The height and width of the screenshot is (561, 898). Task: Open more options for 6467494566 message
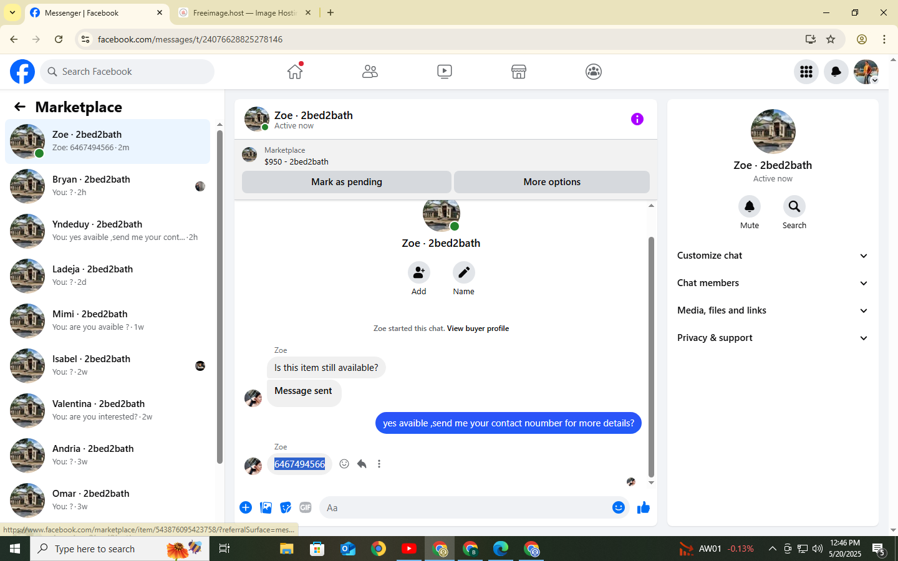[x=379, y=464]
